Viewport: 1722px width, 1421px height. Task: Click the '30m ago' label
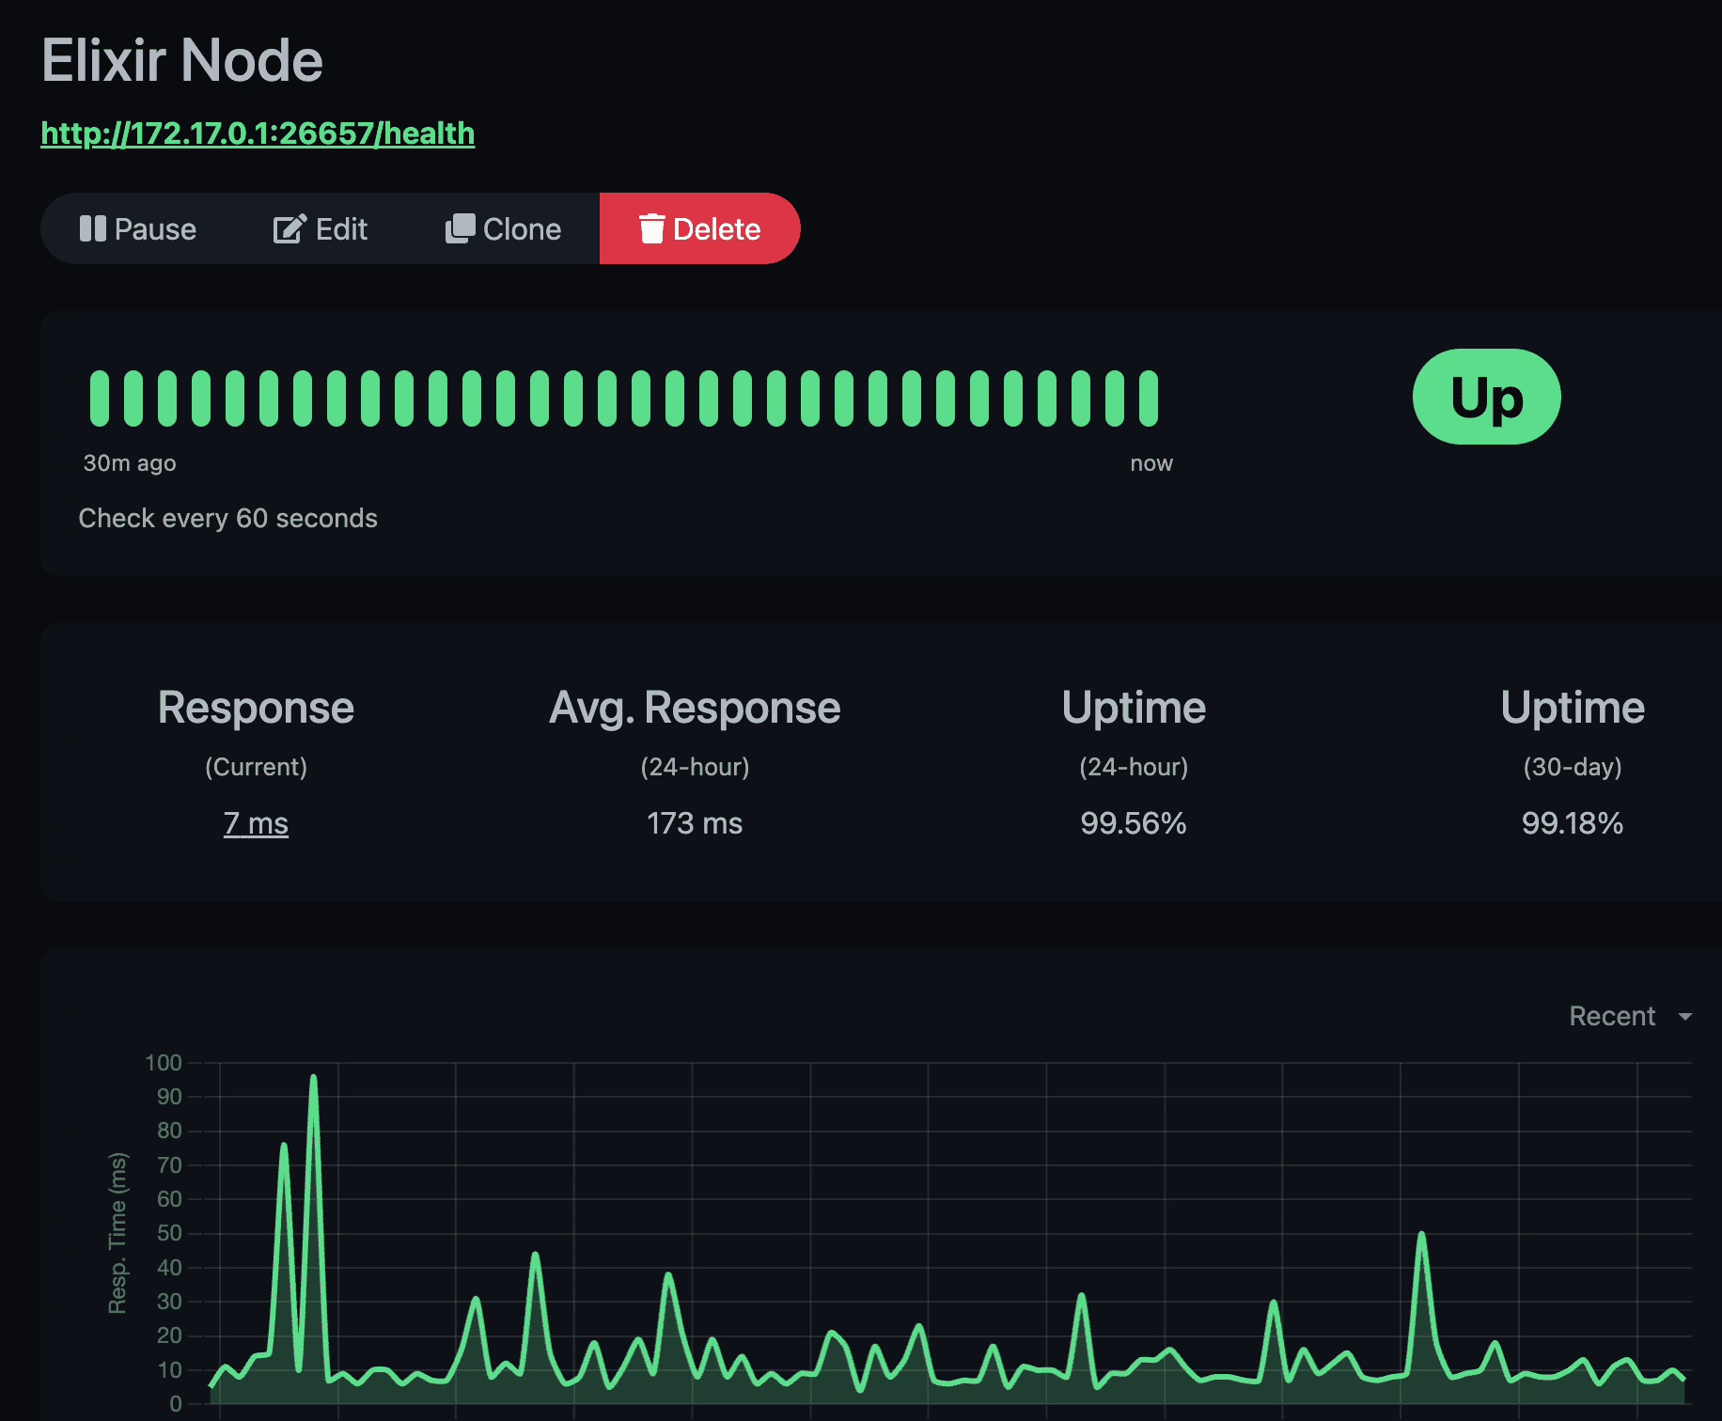tap(130, 463)
